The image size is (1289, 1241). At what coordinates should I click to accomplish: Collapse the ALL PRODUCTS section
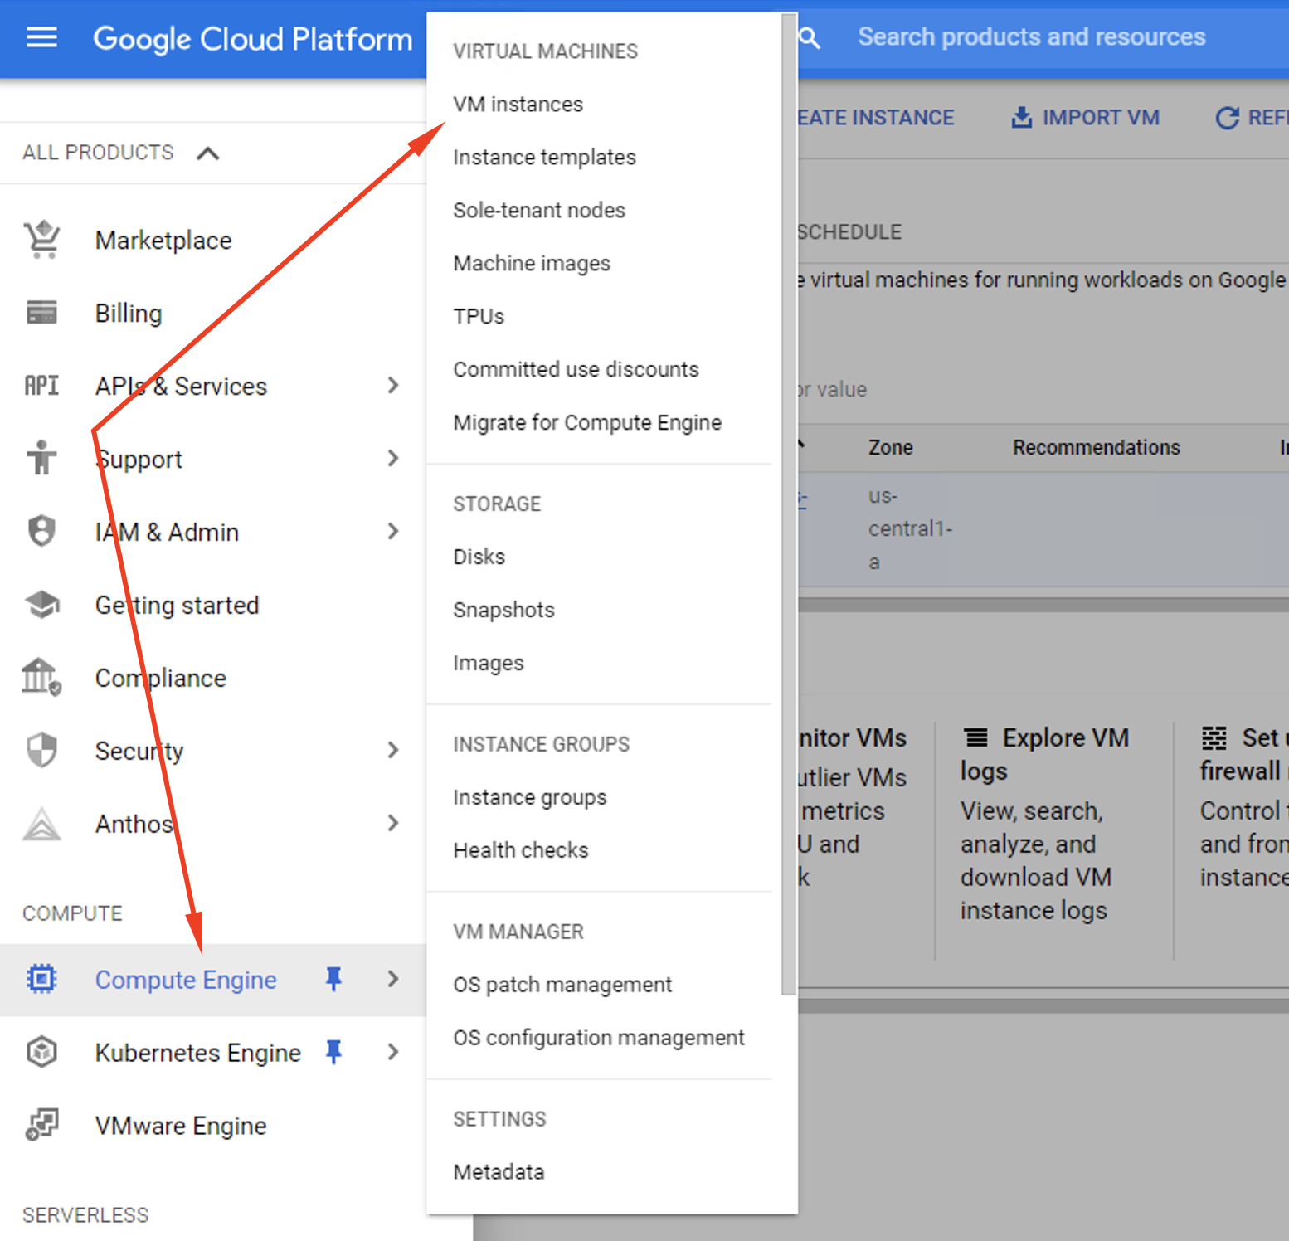208,153
